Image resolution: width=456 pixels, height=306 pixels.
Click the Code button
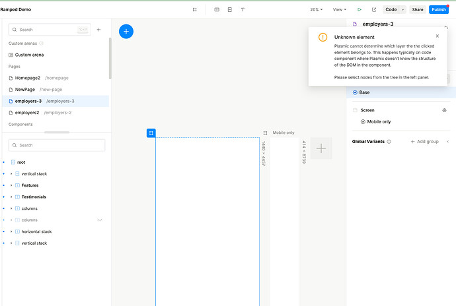pos(391,10)
